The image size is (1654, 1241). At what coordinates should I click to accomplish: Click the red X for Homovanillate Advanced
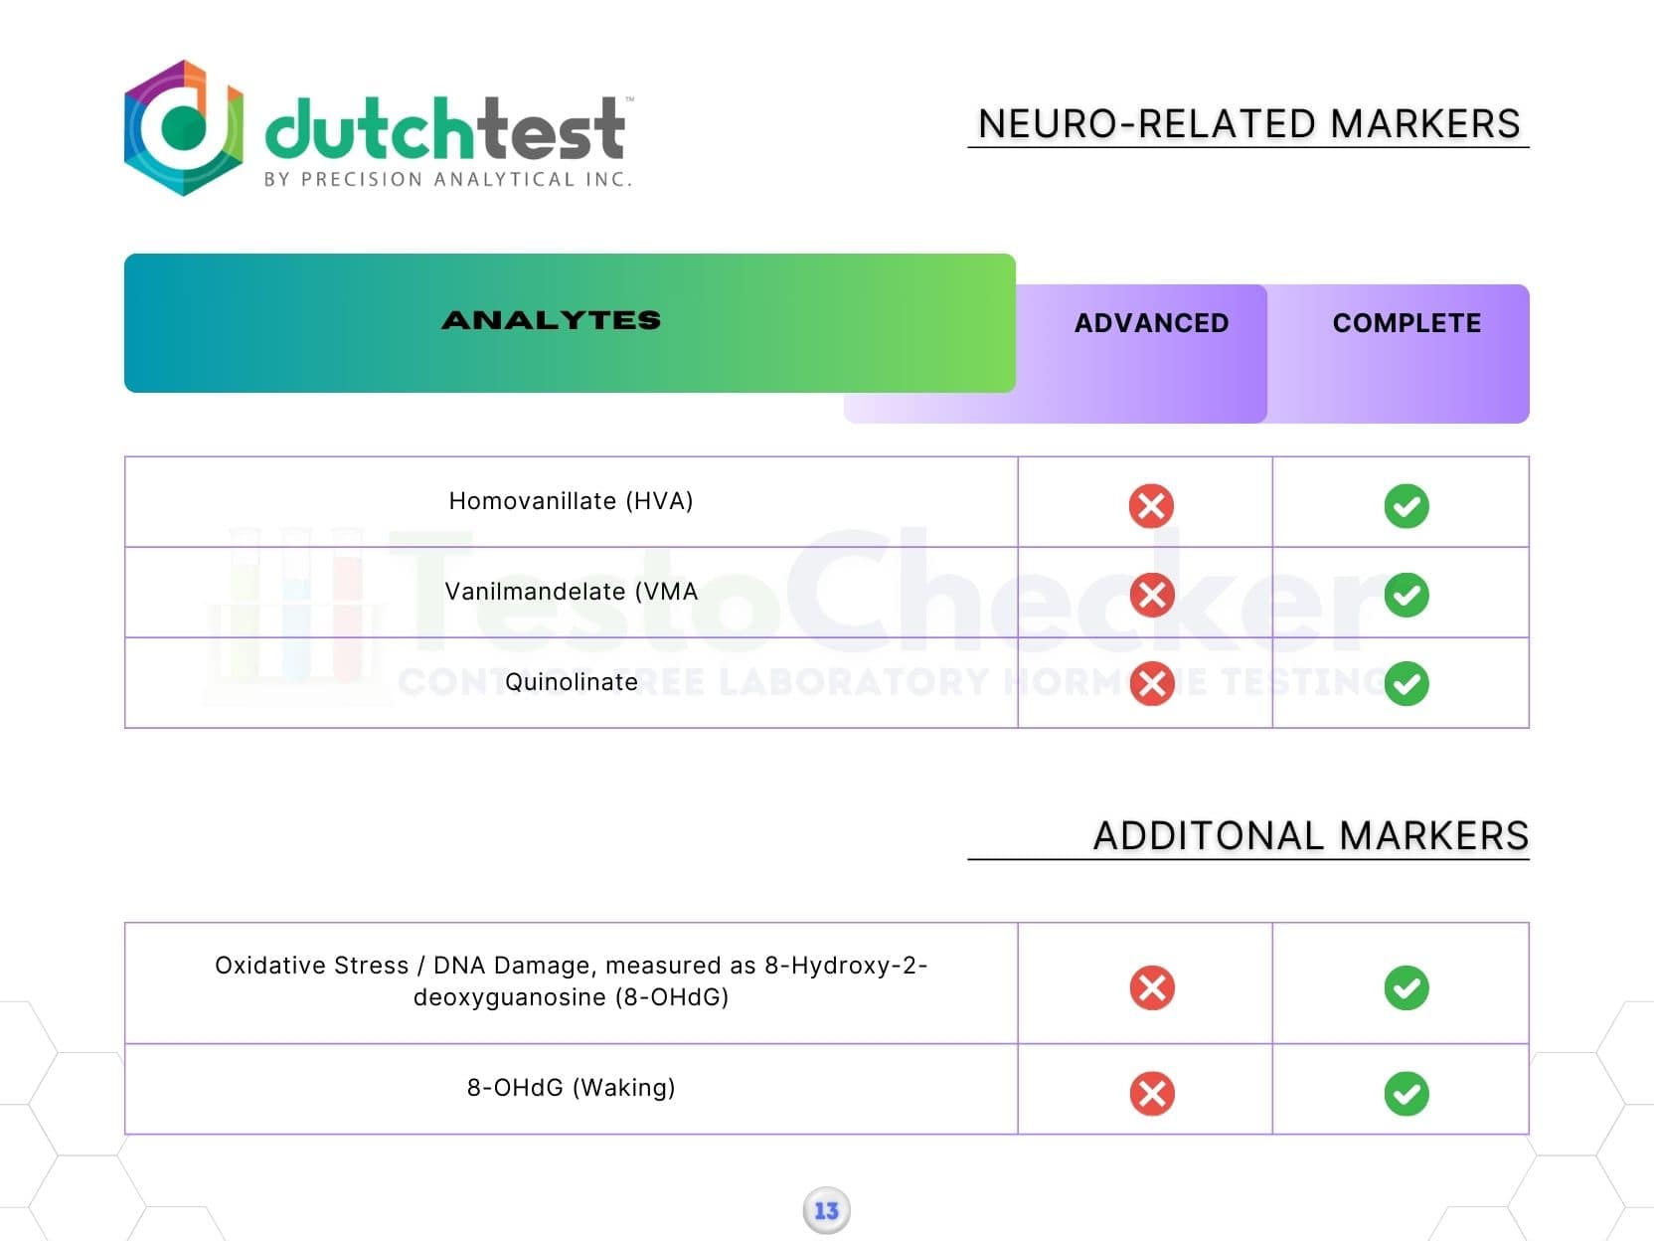click(1151, 505)
